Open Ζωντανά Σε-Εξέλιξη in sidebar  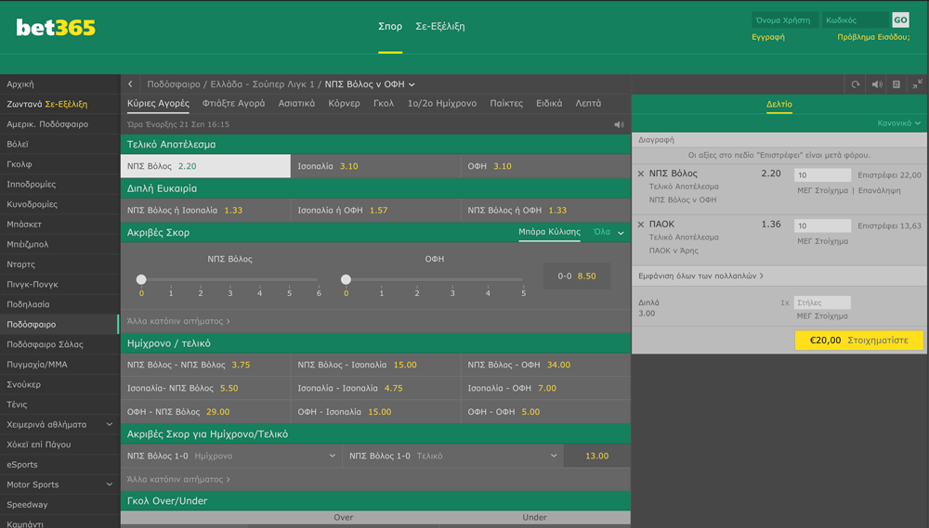point(59,104)
